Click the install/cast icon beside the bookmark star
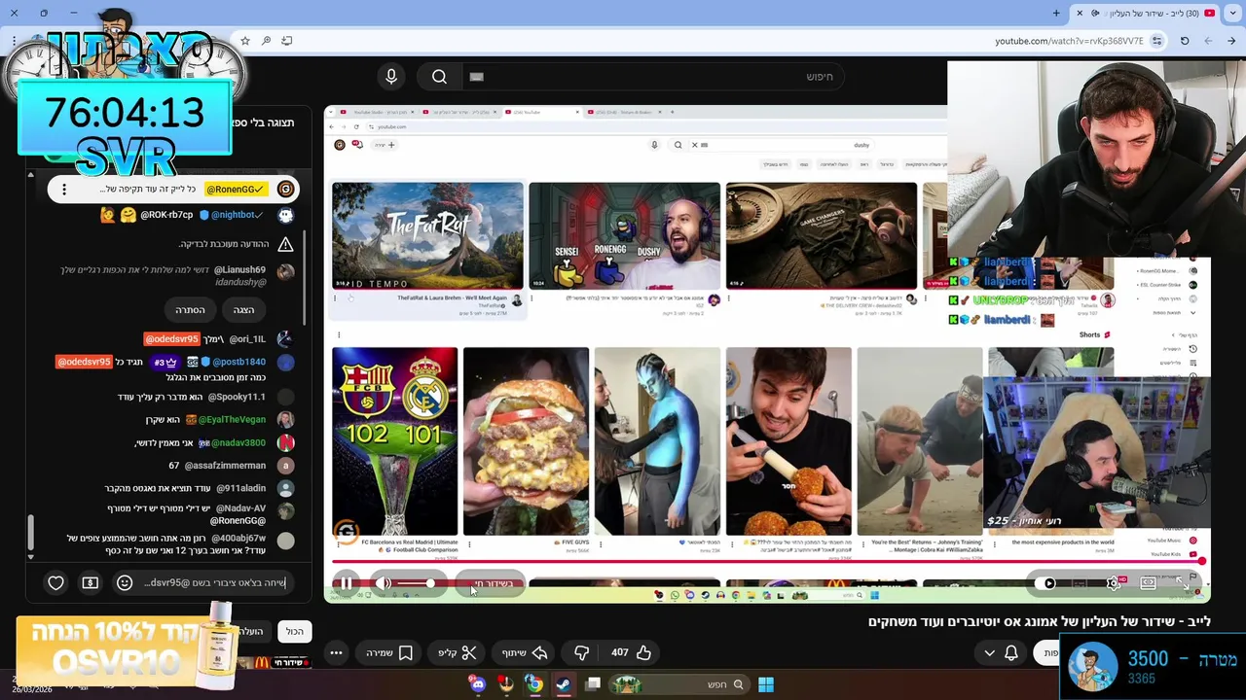 click(x=287, y=41)
